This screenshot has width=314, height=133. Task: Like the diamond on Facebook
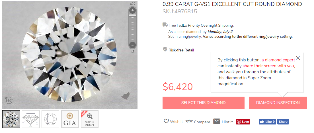point(267,122)
